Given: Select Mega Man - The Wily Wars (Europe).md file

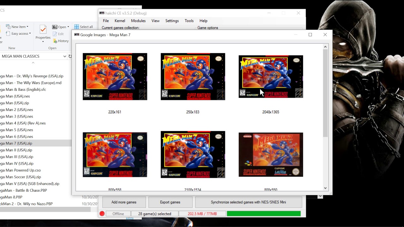Looking at the screenshot, I should (x=31, y=83).
